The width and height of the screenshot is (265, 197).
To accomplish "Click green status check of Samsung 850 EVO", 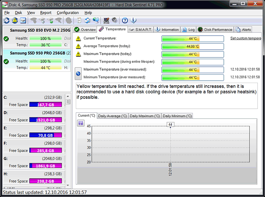I will pos(6,39).
